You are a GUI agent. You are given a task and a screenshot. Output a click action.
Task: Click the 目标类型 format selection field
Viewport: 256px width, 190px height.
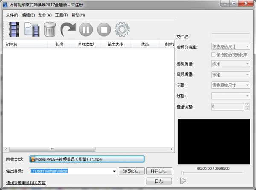87,159
